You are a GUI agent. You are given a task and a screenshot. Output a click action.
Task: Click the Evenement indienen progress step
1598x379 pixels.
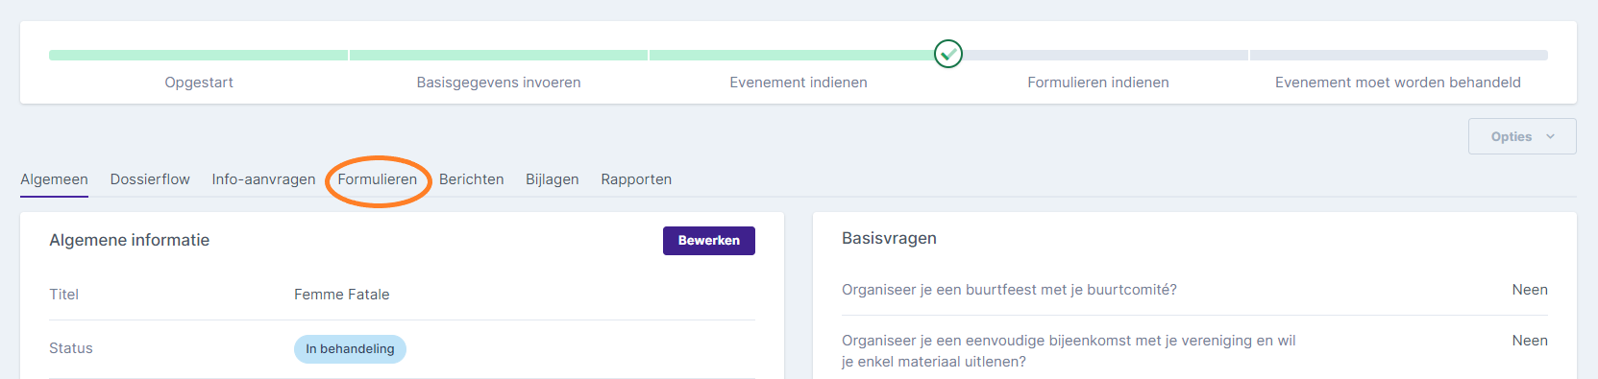point(799,83)
